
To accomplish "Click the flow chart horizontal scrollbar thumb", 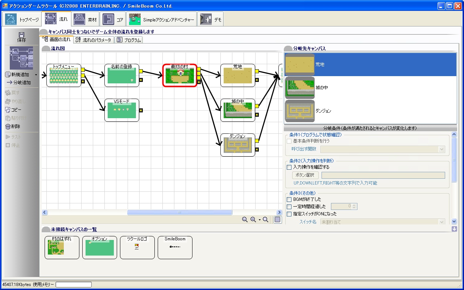I will pos(179,212).
